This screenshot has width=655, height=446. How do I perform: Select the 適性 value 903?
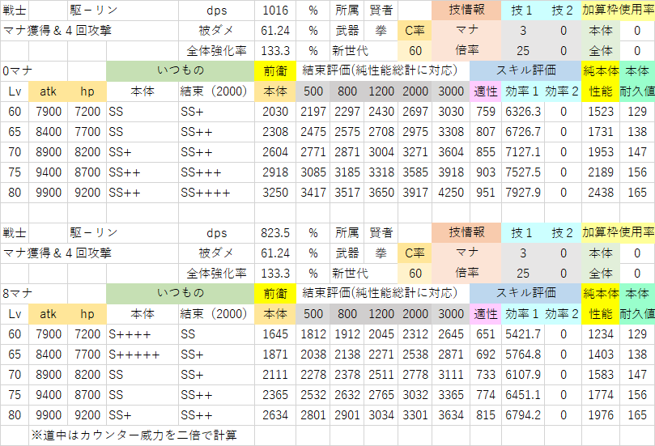click(x=486, y=172)
